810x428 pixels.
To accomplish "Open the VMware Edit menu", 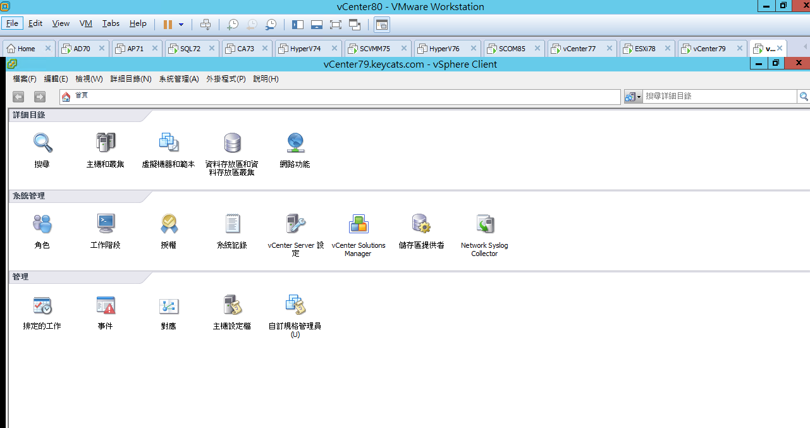I will click(35, 23).
